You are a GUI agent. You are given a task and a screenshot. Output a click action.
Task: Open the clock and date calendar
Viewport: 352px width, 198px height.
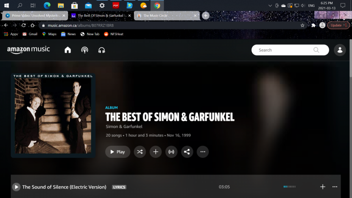(x=327, y=5)
